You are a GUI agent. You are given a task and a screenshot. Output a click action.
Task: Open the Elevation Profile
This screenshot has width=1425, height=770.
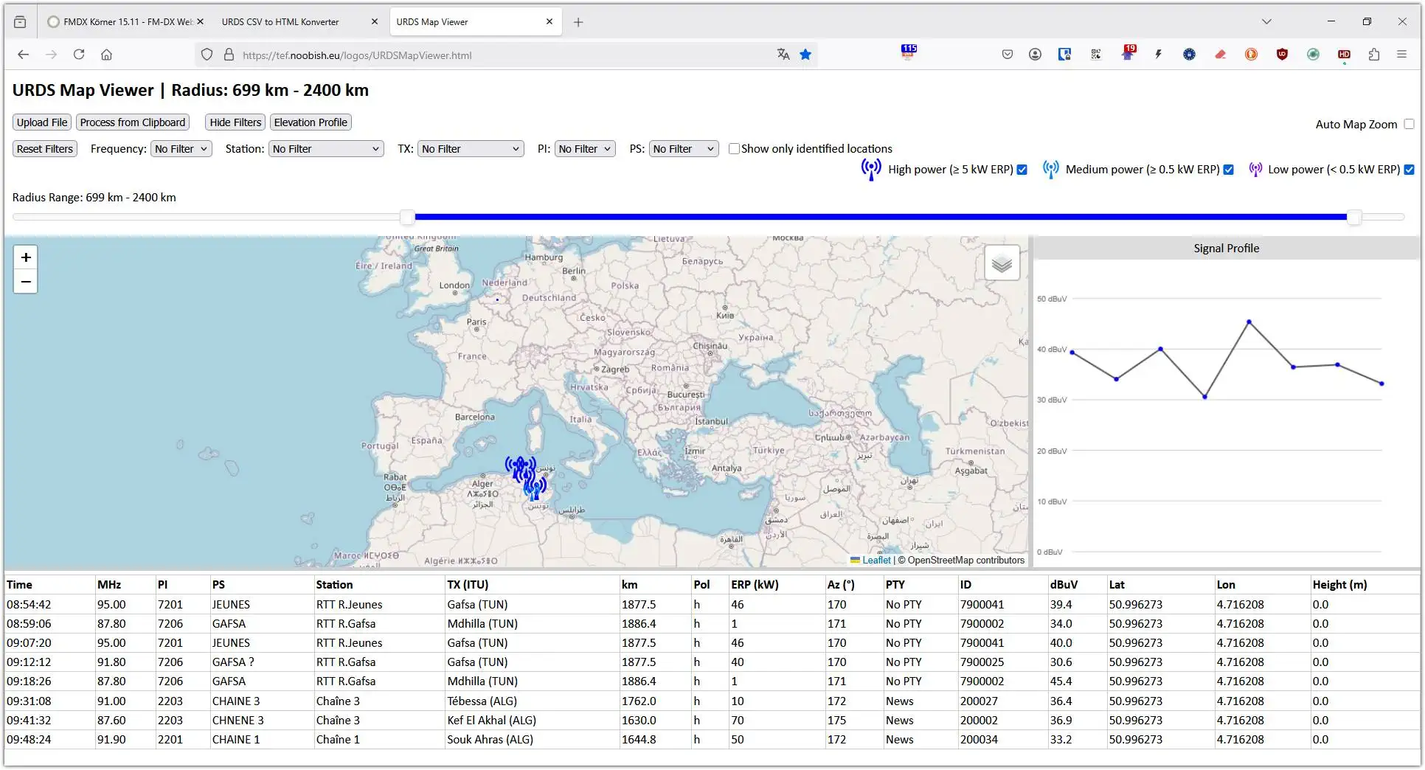[311, 122]
